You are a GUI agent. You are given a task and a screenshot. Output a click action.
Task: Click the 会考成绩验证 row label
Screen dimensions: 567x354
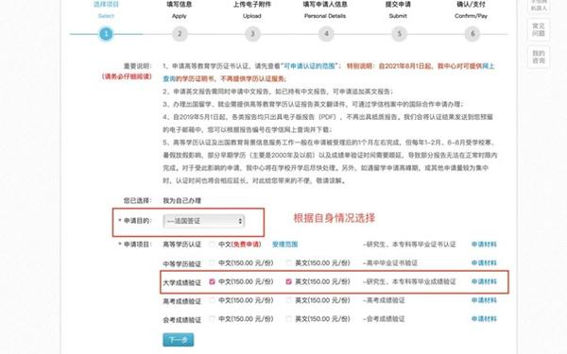181,320
